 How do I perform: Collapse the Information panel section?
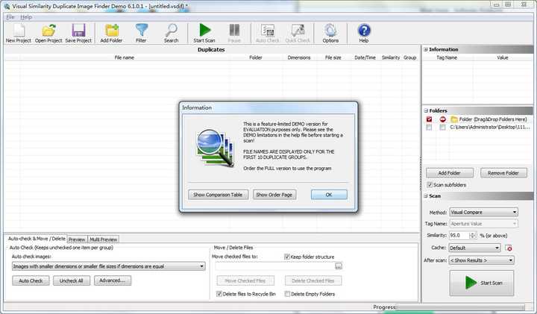click(x=426, y=49)
